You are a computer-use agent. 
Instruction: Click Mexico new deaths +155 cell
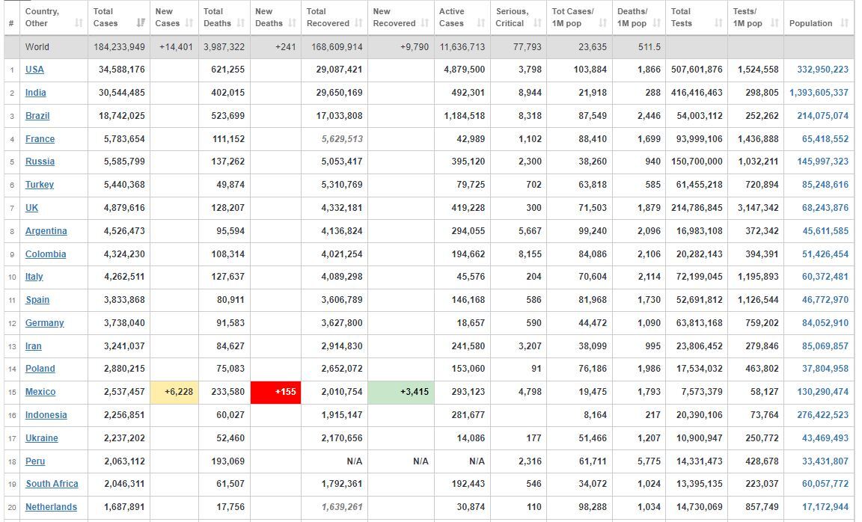(x=275, y=392)
